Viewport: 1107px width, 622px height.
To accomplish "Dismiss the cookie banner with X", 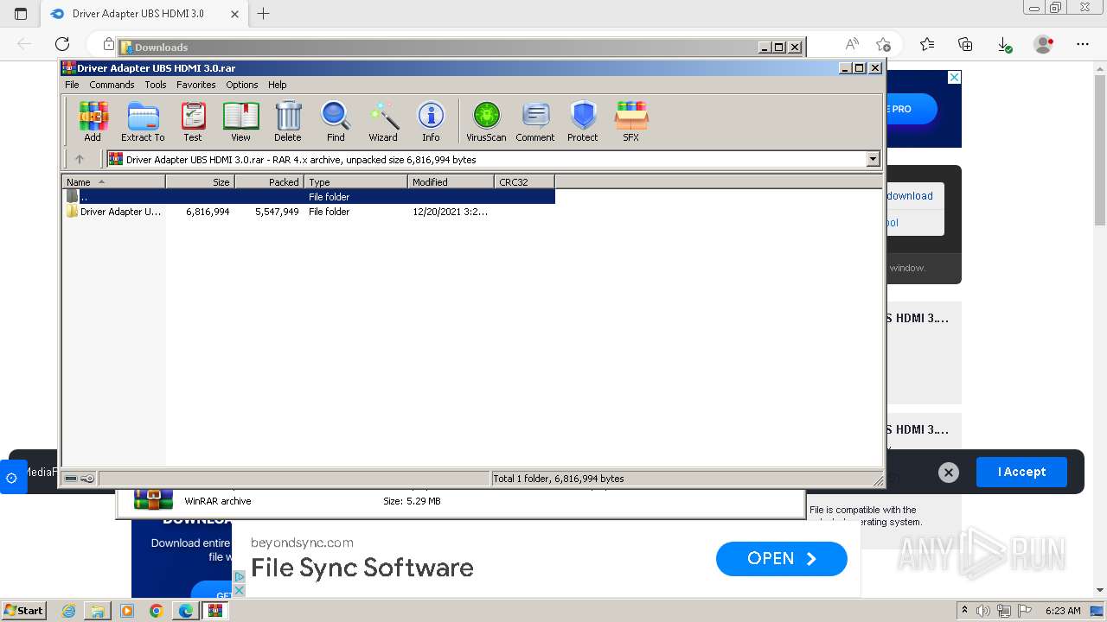I will tap(949, 473).
